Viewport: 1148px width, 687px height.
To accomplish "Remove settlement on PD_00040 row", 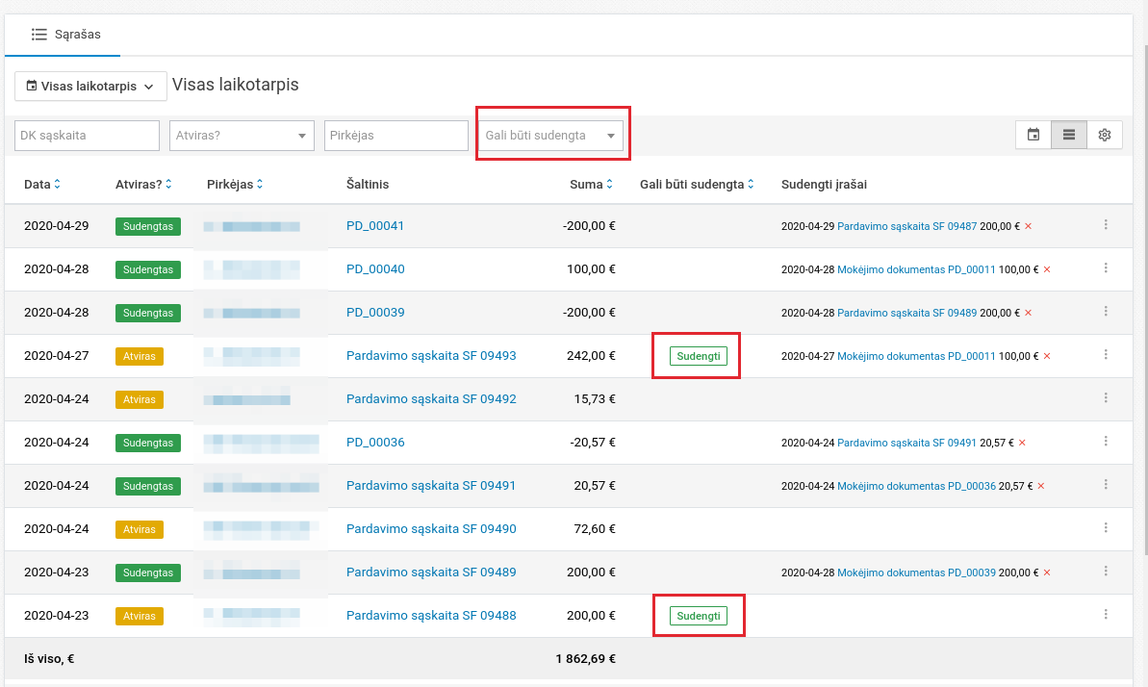I will [1047, 269].
